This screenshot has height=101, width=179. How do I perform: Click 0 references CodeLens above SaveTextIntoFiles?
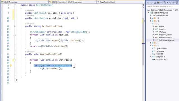(30, 52)
